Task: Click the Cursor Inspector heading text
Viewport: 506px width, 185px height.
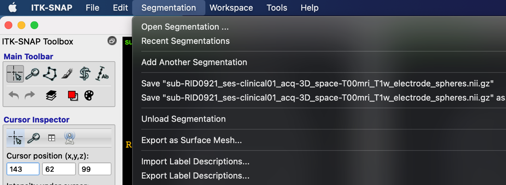Action: click(x=36, y=120)
